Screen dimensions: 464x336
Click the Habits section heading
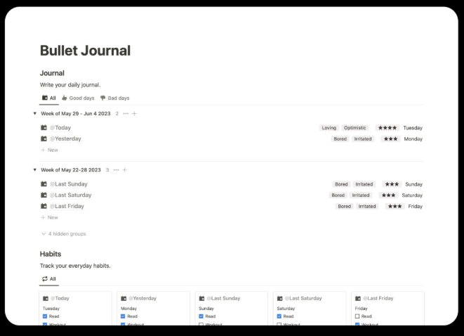pos(51,254)
